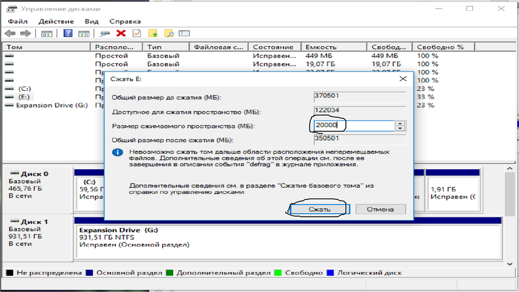
Task: Click drive icon beside (C:) in volume list
Action: [x=10, y=89]
